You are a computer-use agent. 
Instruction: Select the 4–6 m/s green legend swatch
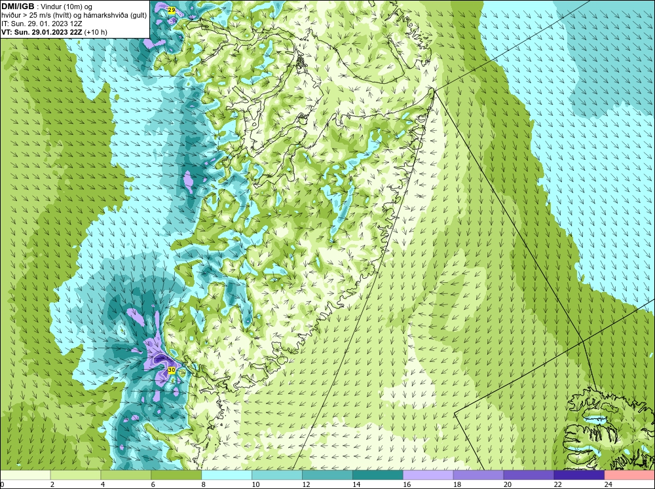(x=126, y=475)
